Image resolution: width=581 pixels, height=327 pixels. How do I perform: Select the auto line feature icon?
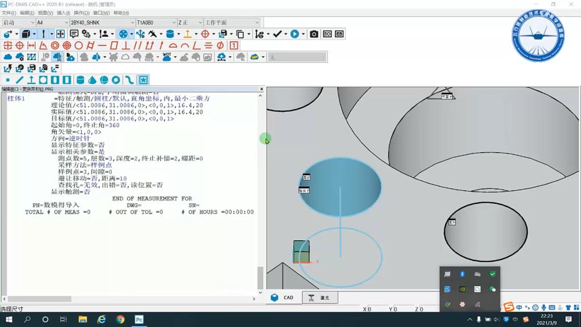point(20,79)
